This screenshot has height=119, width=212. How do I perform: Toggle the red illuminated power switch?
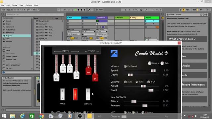point(75,94)
